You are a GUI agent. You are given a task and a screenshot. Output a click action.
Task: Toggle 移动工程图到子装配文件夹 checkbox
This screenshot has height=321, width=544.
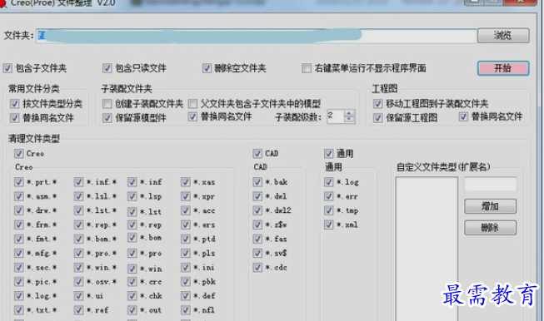[x=378, y=104]
